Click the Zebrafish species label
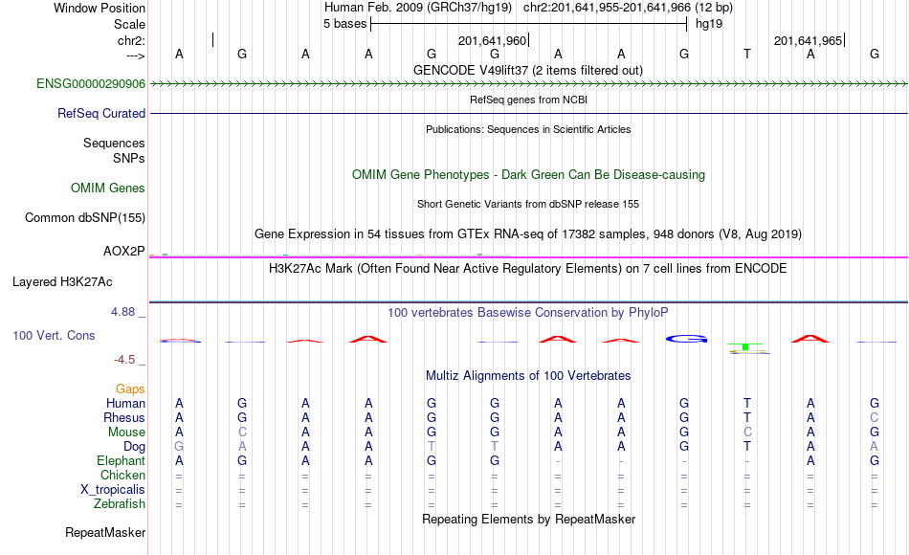Screen dimensions: 909x555 point(120,504)
